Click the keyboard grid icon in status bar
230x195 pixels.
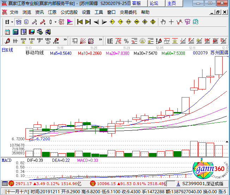tap(5, 184)
